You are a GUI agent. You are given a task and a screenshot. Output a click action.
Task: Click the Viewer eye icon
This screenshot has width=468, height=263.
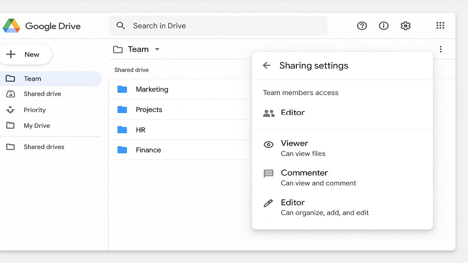(x=268, y=144)
